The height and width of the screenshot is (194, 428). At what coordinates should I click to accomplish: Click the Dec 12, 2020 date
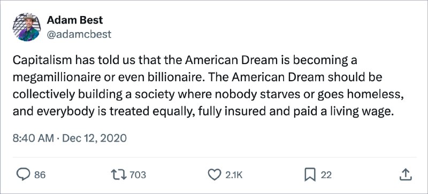[x=95, y=138]
